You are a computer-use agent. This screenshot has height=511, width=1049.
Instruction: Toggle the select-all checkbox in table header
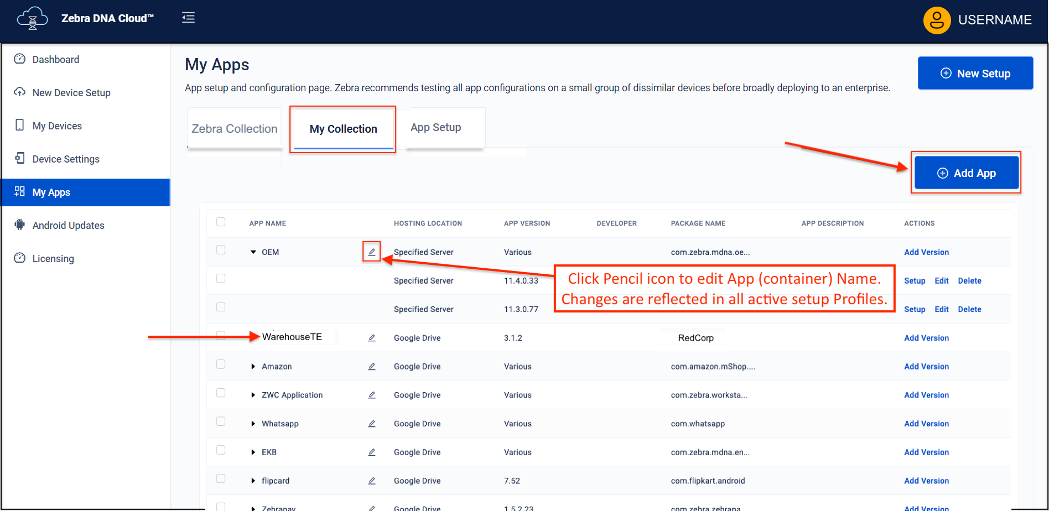point(221,222)
